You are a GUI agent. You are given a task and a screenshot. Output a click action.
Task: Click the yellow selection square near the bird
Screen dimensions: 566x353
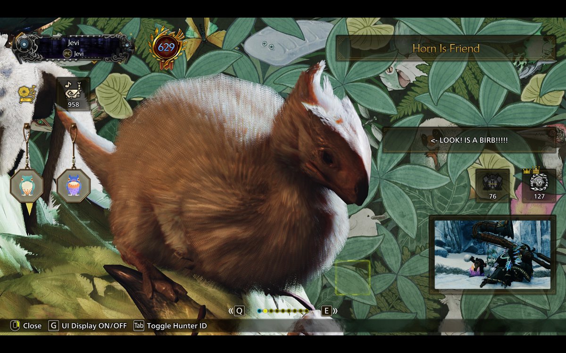click(352, 278)
